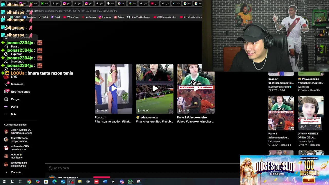
Task: Open gabrielaclips2 profile link
Action: [305, 141]
